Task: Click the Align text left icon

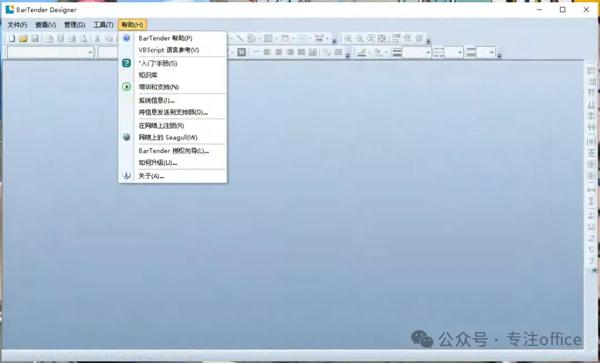Action: [x=267, y=52]
